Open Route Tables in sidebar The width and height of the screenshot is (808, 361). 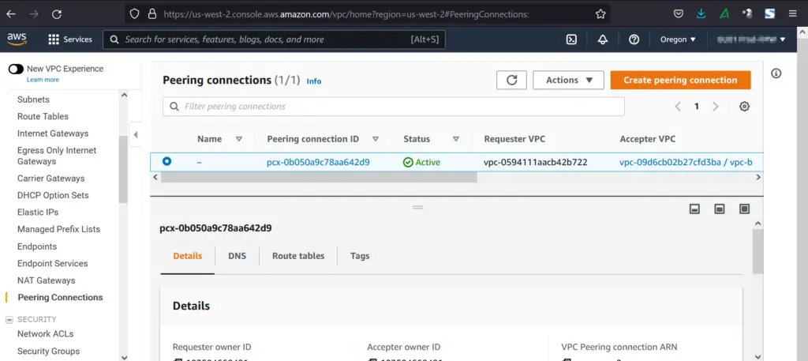43,117
